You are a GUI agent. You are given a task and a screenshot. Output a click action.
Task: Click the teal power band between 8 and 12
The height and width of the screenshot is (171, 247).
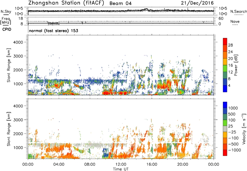click(225, 75)
